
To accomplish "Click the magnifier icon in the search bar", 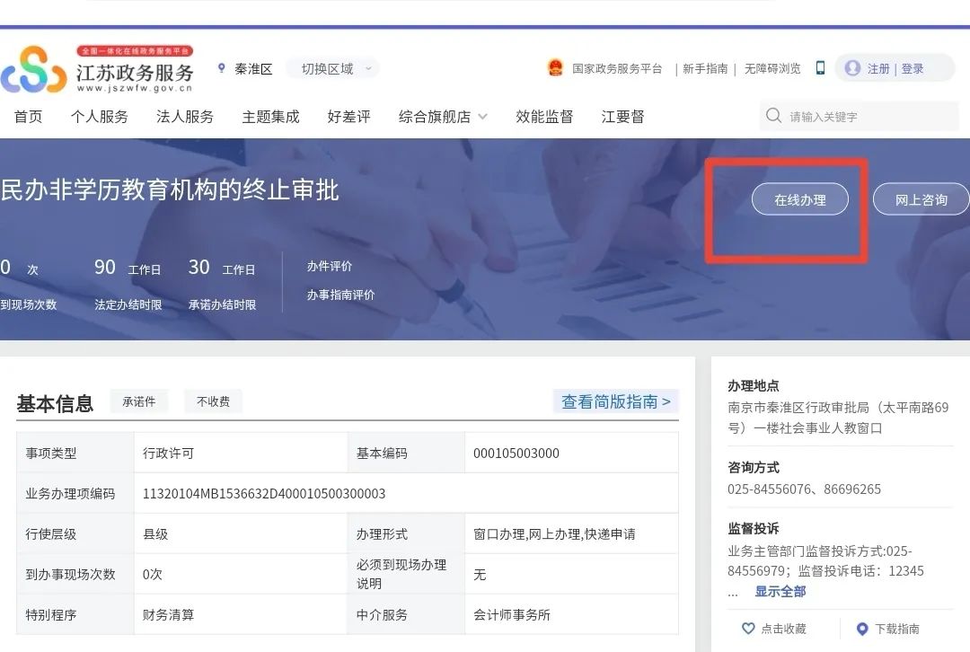I will tap(773, 116).
